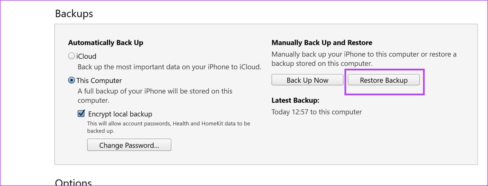488x186 pixels.
Task: Click the Back Up Now button
Action: [307, 80]
